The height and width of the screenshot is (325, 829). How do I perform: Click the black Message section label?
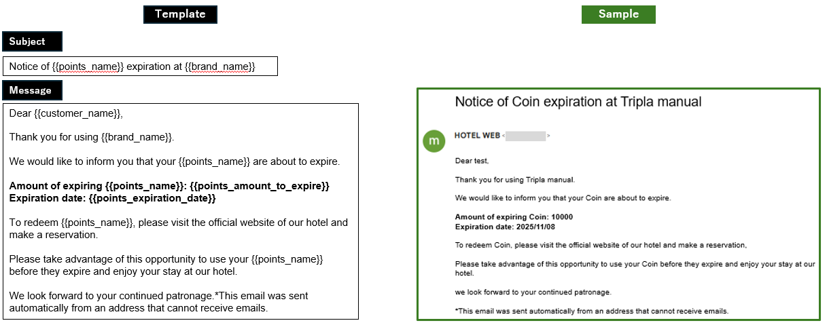click(32, 90)
